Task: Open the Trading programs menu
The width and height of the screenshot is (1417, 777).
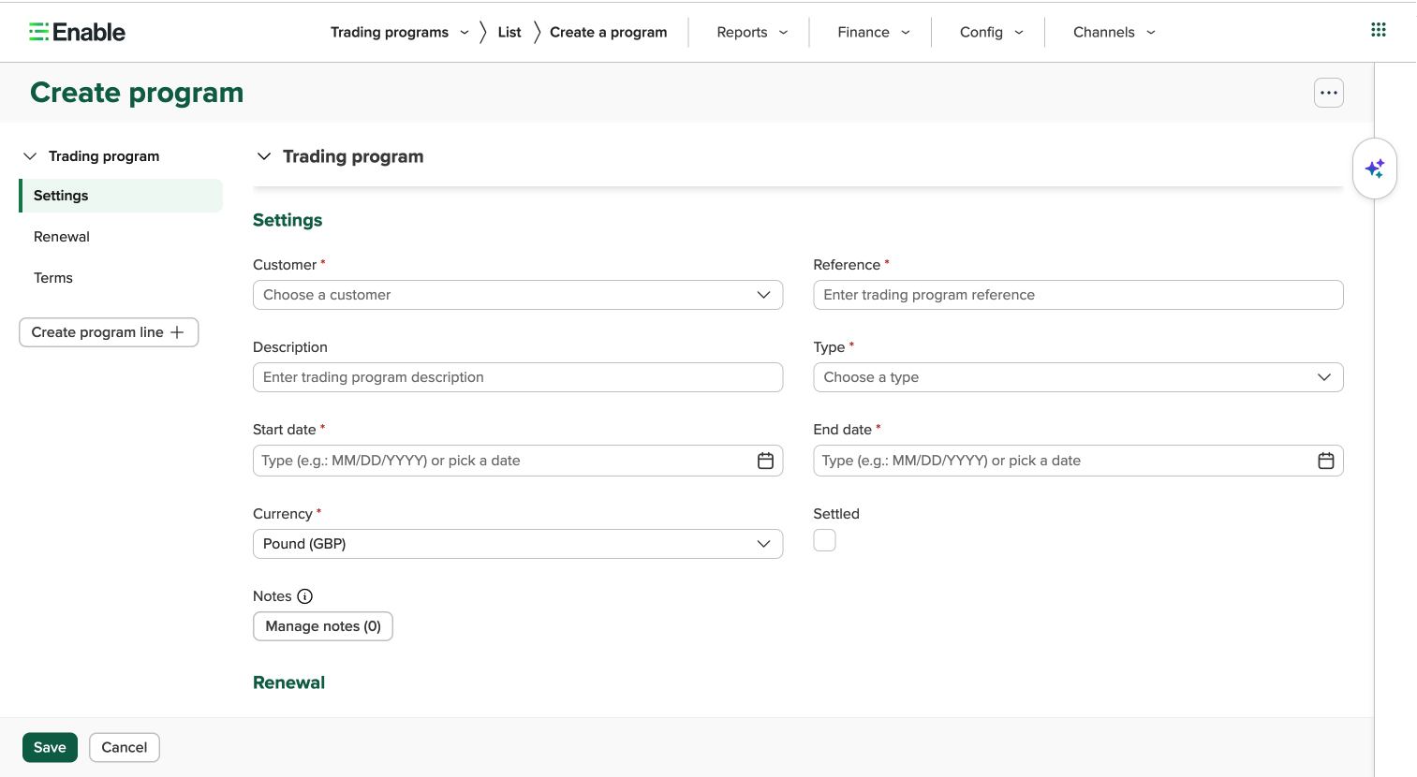Action: click(x=400, y=32)
